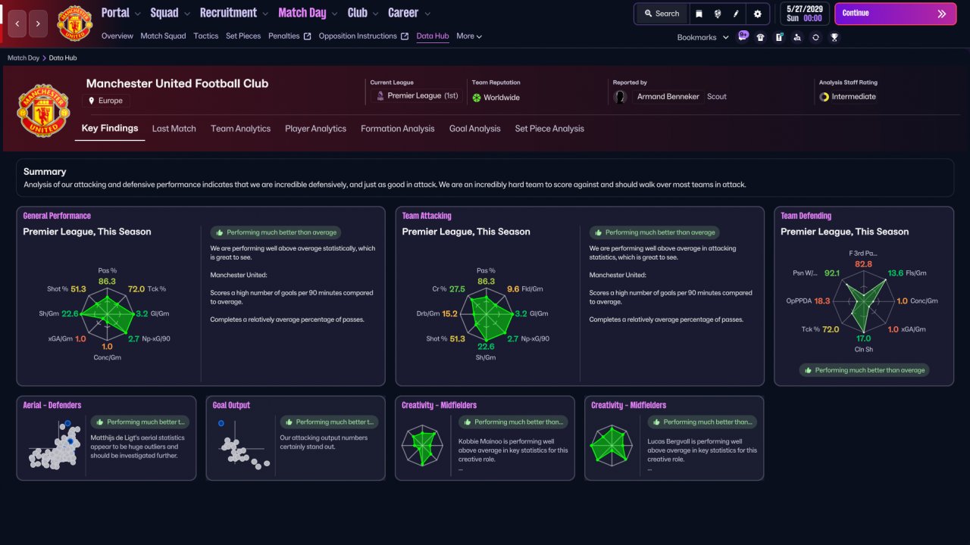
Task: Expand the Career menu
Action: tap(409, 13)
